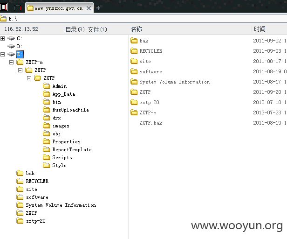287x239 pixels.
Task: Switch to www.ynszxc.gov.cn tab
Action: coord(59,8)
